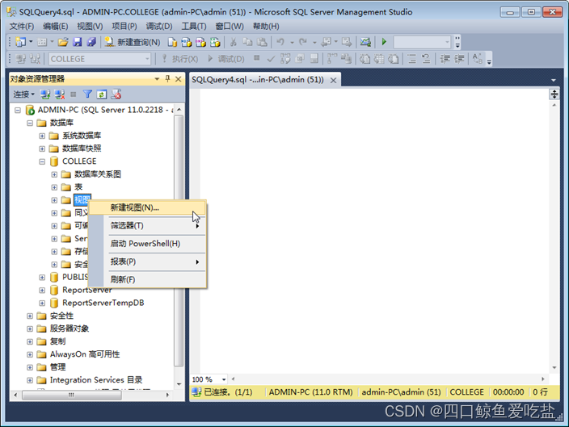This screenshot has width=569, height=427.
Task: Expand the 服务器对象 folder
Action: click(30, 329)
